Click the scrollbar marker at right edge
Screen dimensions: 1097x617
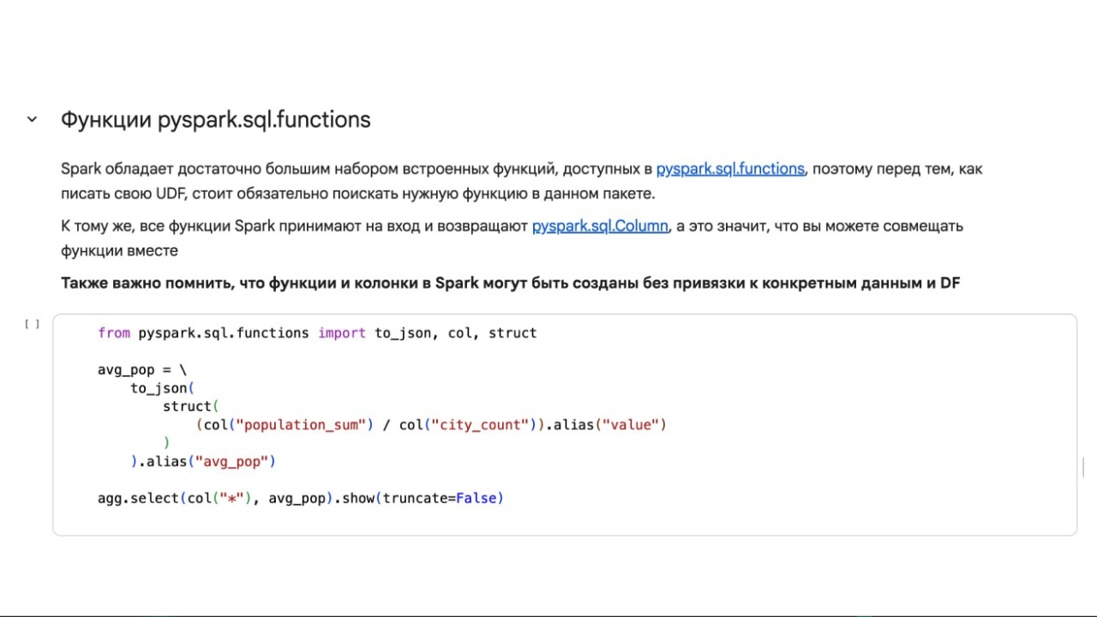(1083, 468)
